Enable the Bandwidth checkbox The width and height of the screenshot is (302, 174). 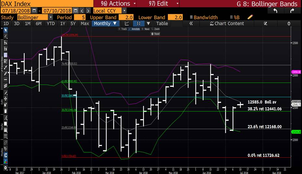point(191,17)
